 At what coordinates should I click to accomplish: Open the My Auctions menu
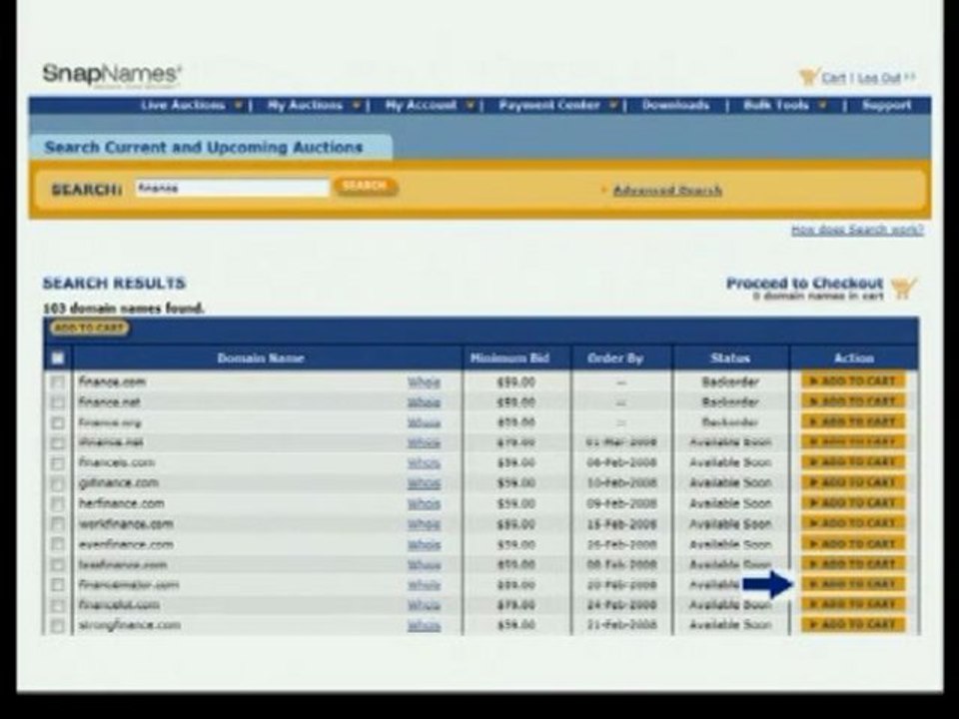click(305, 105)
